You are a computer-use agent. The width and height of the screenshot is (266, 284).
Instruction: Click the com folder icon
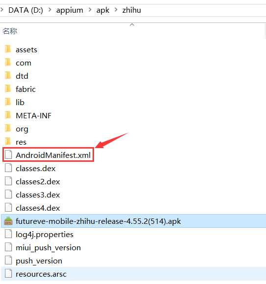(x=8, y=63)
